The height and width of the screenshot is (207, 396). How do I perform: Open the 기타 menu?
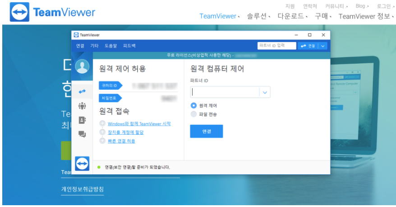pyautogui.click(x=94, y=46)
